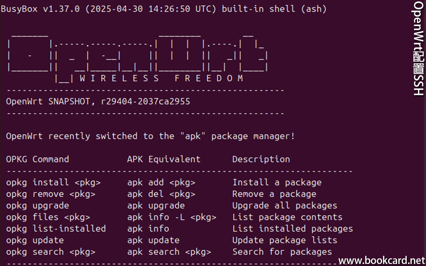Image resolution: width=426 pixels, height=266 pixels.
Task: Click the "apk info -L <pkg>" command
Action: click(172, 217)
